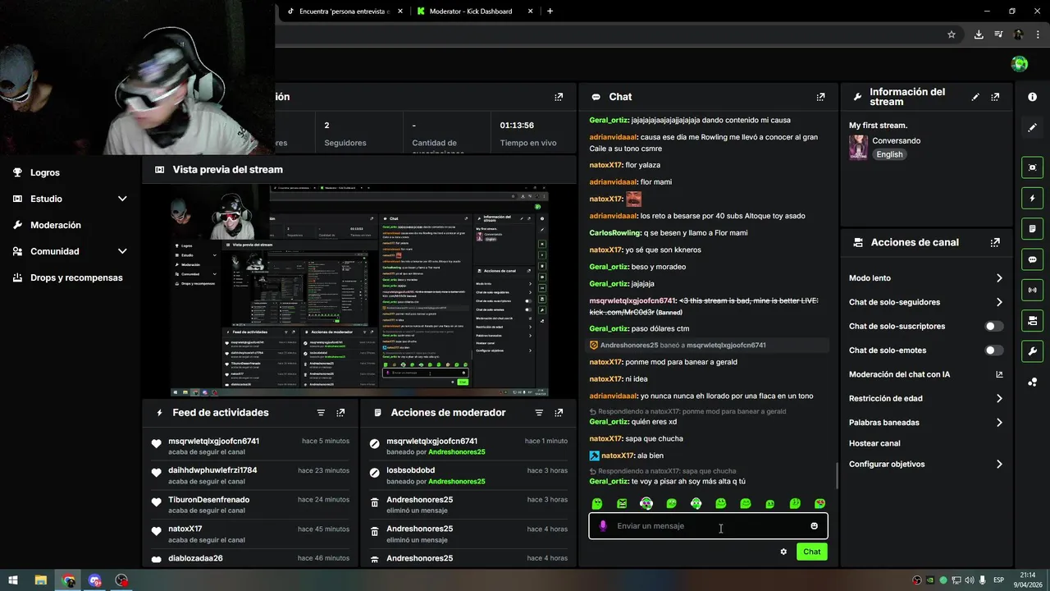Pop out the Chat panel
1050x591 pixels.
(820, 97)
